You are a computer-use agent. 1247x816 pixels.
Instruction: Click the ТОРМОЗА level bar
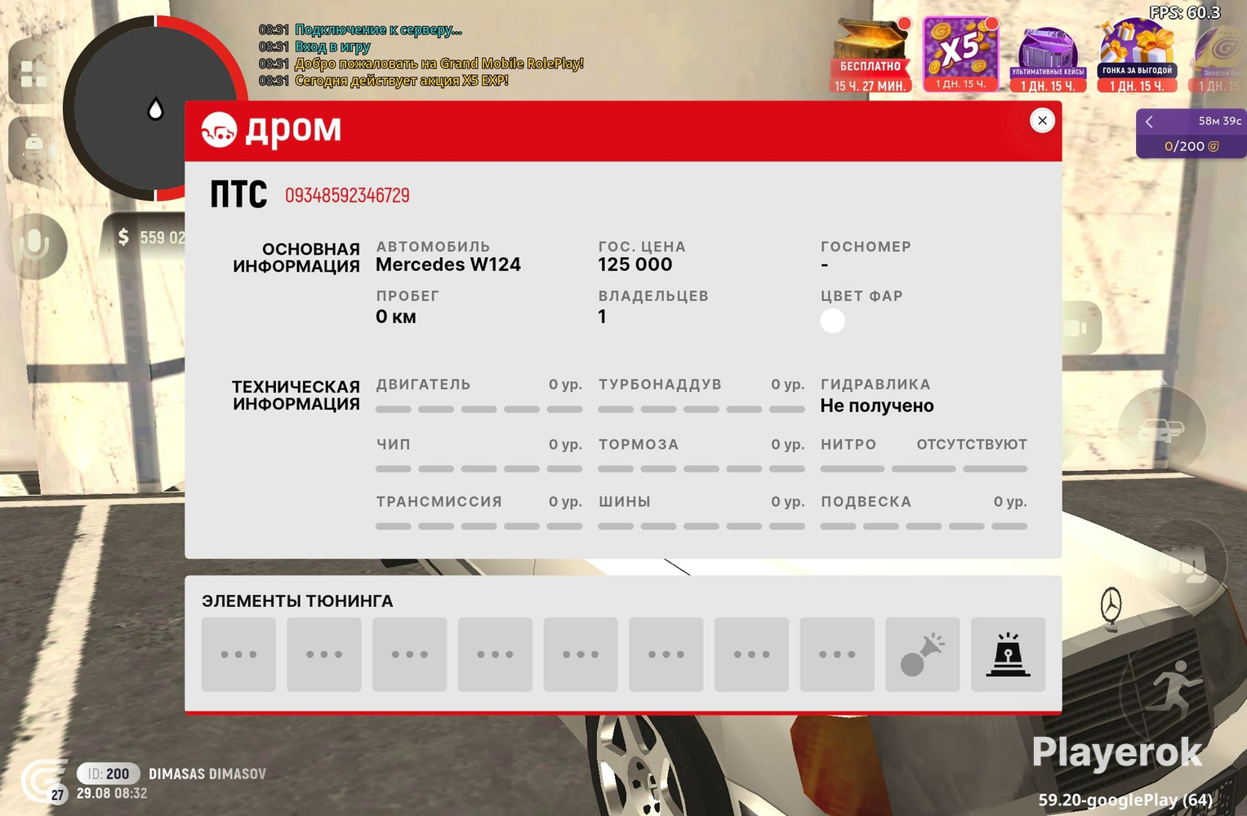pyautogui.click(x=701, y=468)
